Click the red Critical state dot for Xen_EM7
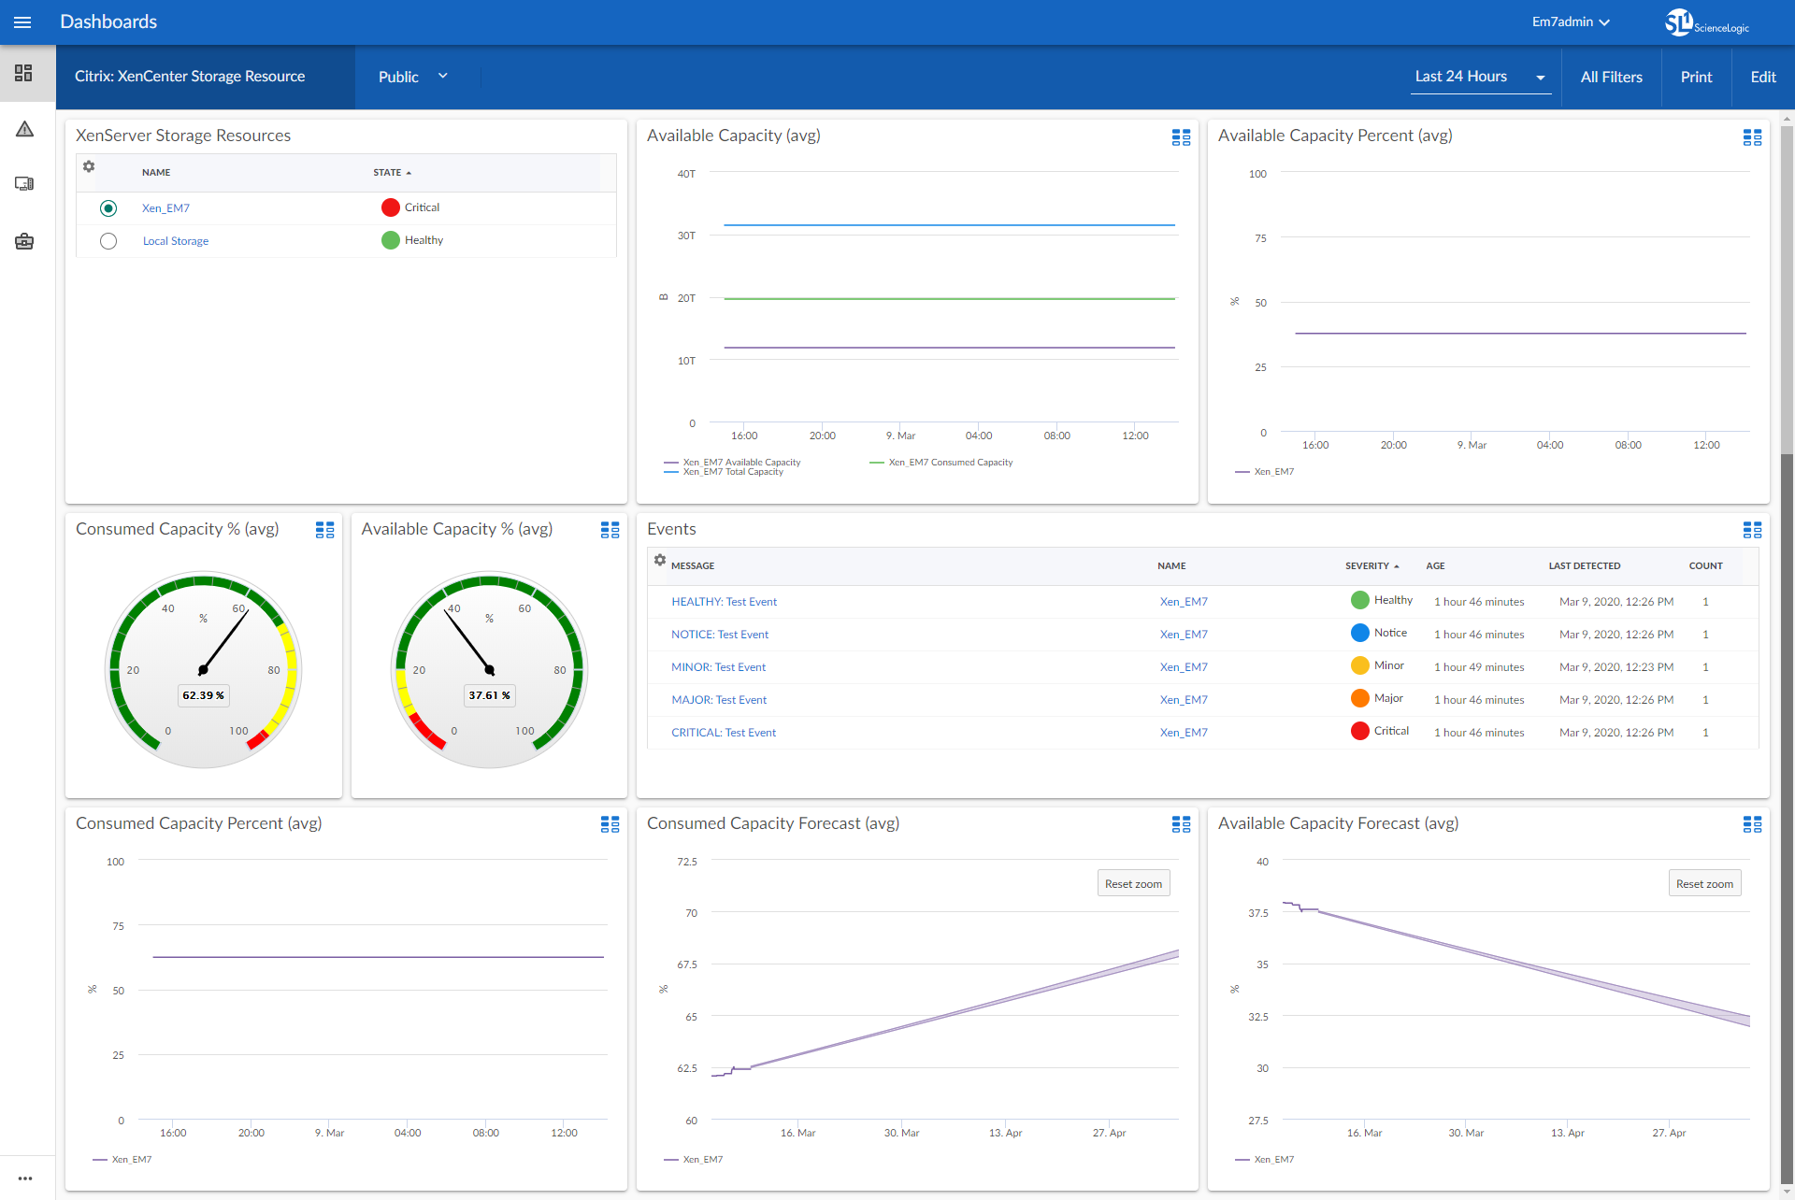Viewport: 1795px width, 1200px height. (x=391, y=207)
